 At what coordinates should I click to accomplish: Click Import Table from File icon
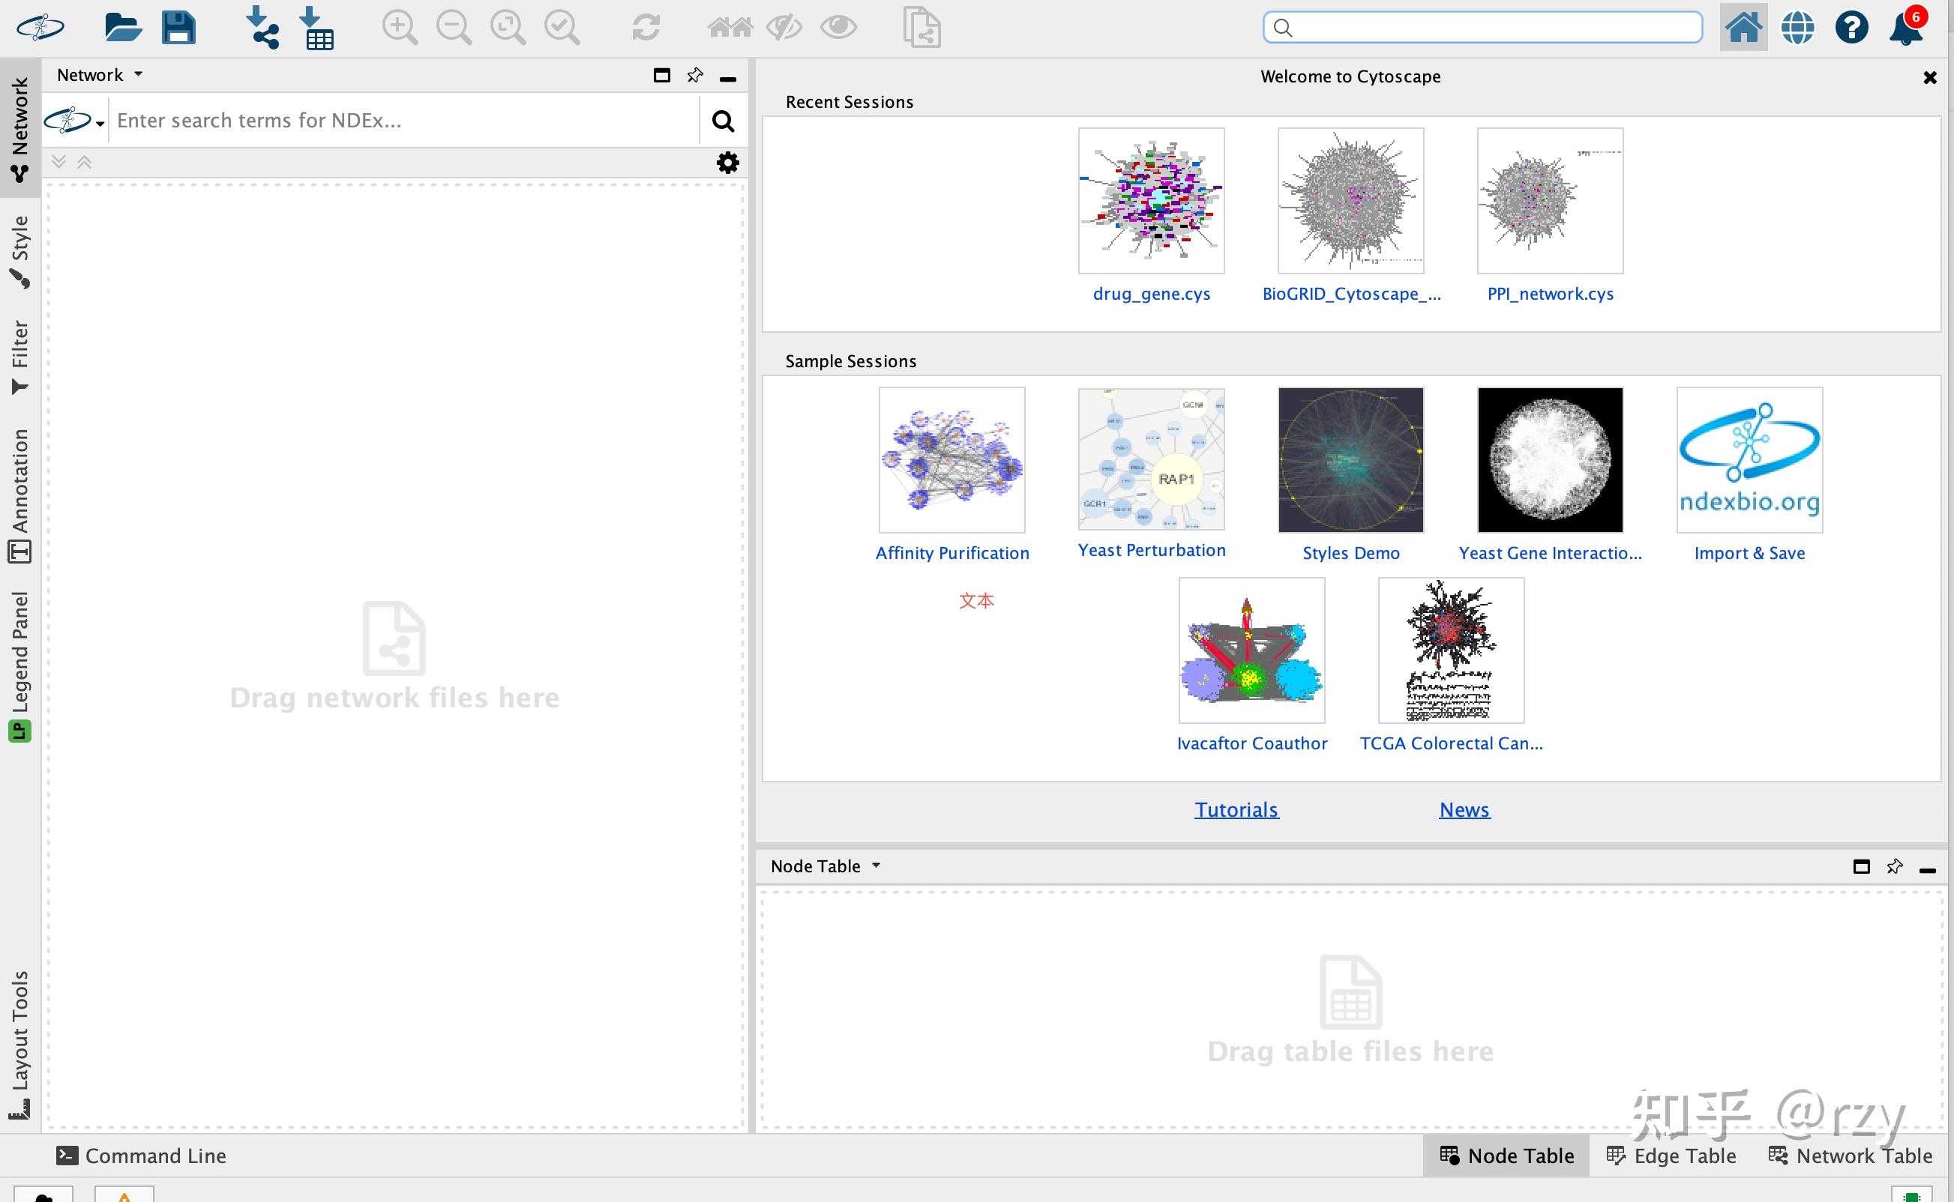[x=317, y=28]
